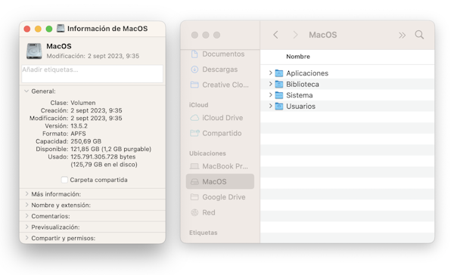The image size is (460, 275).
Task: Click the Finder forward arrow
Action: point(295,35)
